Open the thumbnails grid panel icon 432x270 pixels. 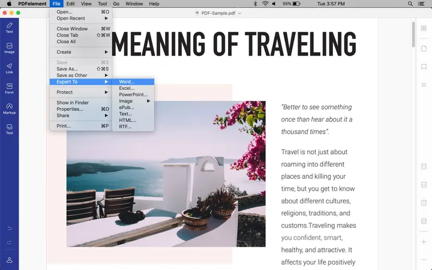pos(424,28)
